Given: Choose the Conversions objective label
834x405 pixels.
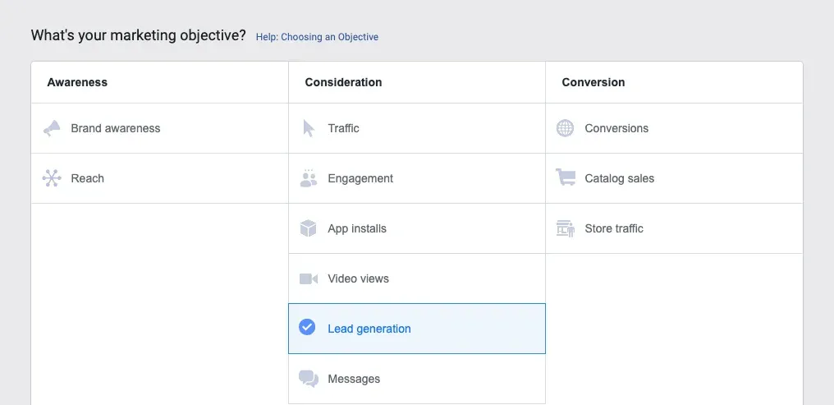Looking at the screenshot, I should (x=617, y=128).
